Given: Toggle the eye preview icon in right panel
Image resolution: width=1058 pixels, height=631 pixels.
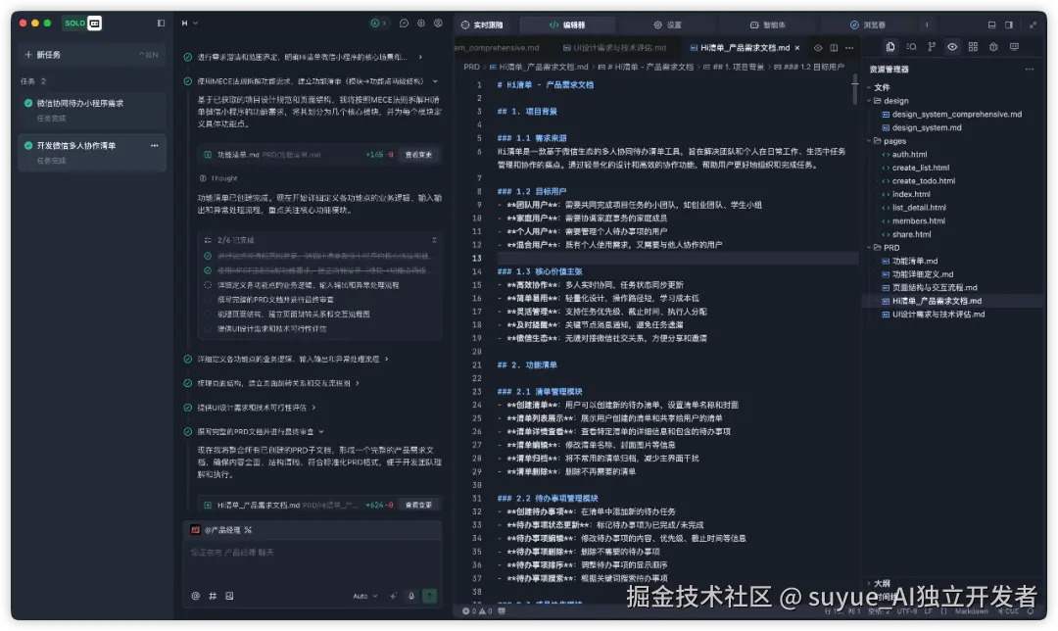Looking at the screenshot, I should pyautogui.click(x=952, y=47).
